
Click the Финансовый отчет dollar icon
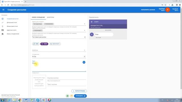pyautogui.click(x=3, y=26)
